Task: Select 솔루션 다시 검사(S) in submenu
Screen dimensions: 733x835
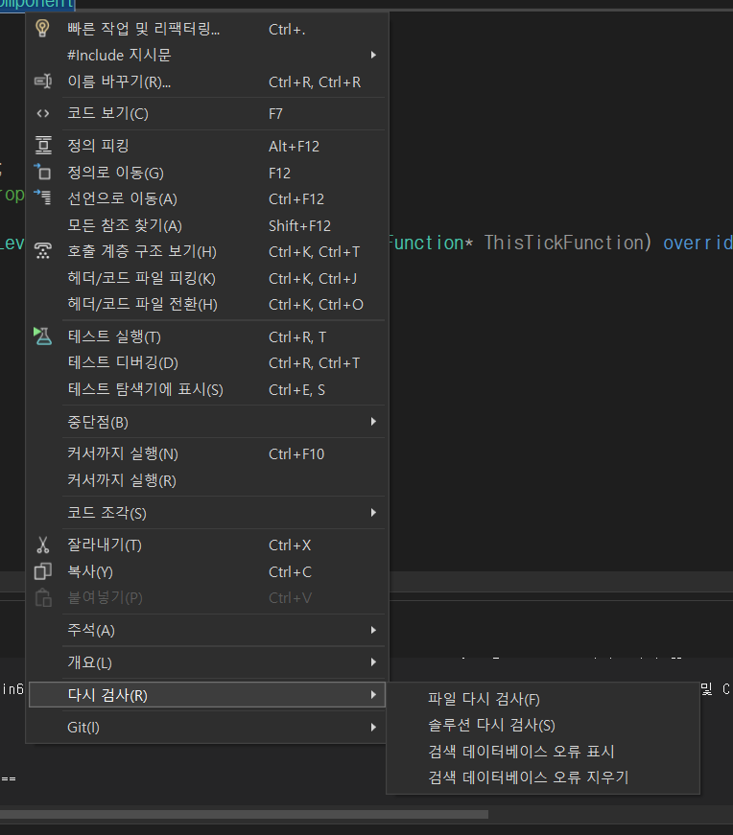Action: pos(543,725)
